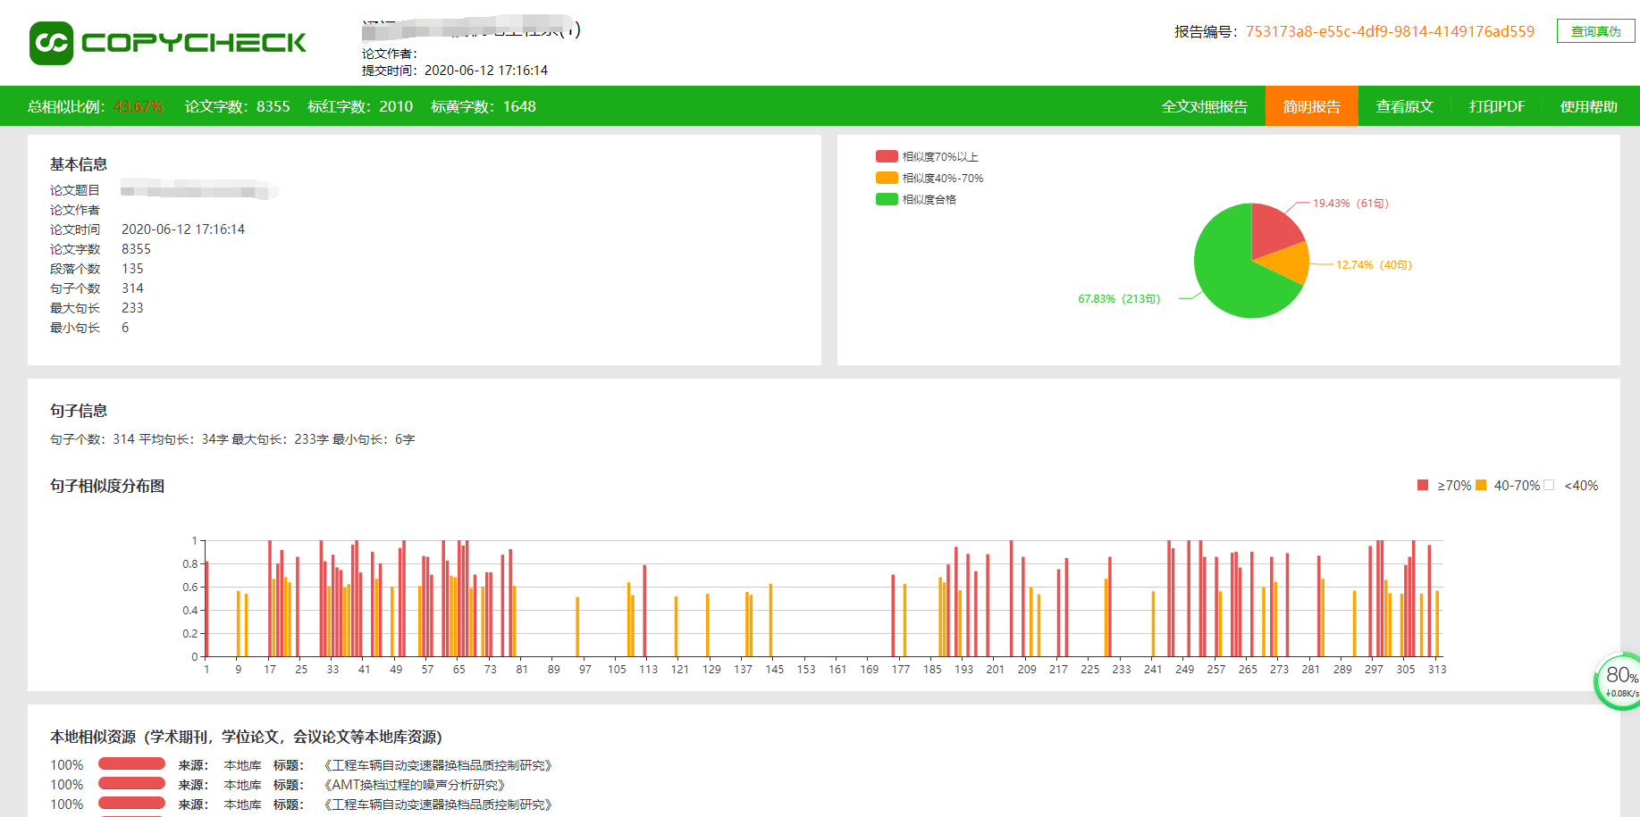This screenshot has height=817, width=1640.
Task: Click first 100% red similarity bar
Action: [131, 763]
